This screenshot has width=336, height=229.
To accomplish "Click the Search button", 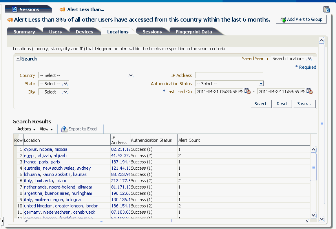I will [261, 104].
